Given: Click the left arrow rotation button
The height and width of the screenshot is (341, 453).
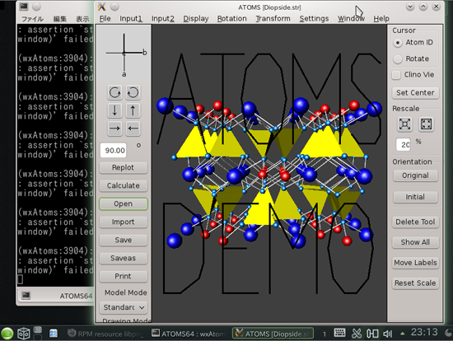Looking at the screenshot, I should coord(133,128).
